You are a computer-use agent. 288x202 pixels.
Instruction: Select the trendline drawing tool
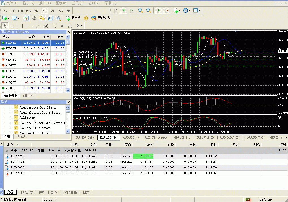pos(38,26)
